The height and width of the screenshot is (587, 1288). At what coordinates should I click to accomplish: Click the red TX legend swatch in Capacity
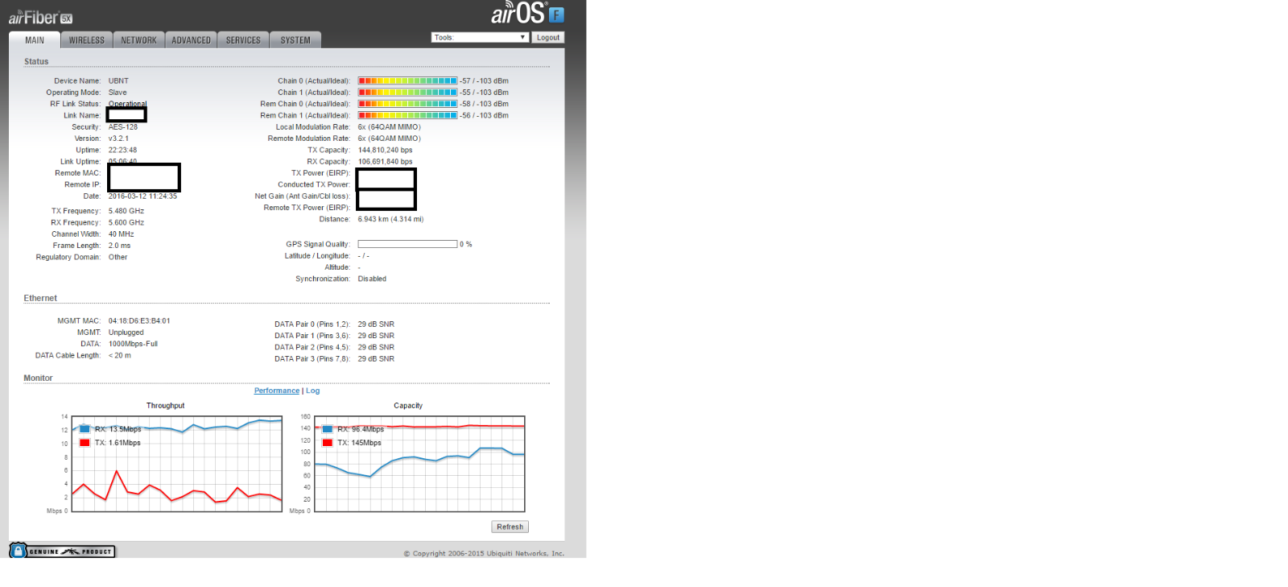[x=328, y=442]
